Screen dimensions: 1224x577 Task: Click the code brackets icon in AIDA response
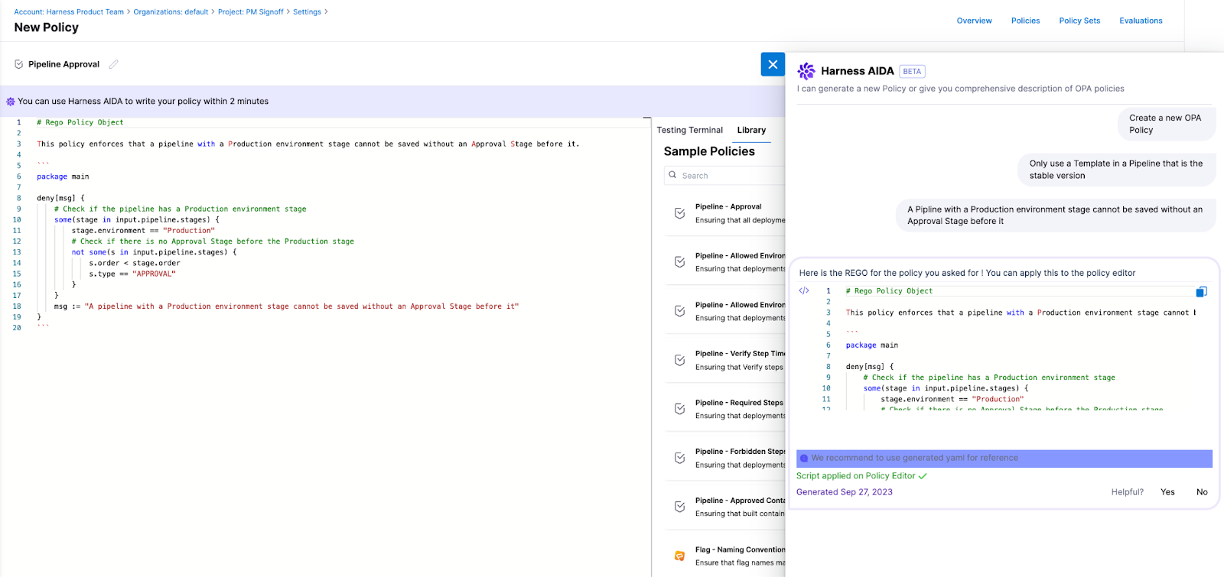804,291
